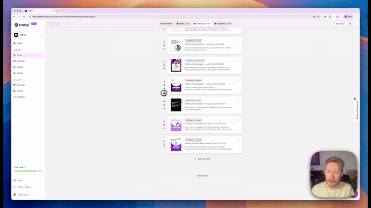The width and height of the screenshot is (371, 208).
Task: Open the Home page in sidebar
Action: tap(19, 43)
